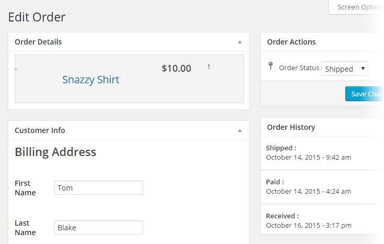
Task: Click the pin icon beside Order Status
Action: click(x=271, y=66)
